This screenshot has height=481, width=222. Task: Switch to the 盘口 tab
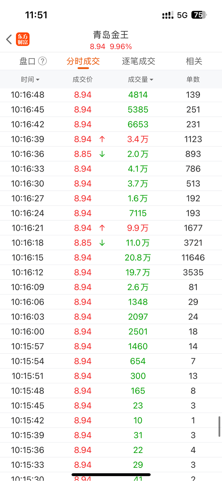click(x=27, y=61)
